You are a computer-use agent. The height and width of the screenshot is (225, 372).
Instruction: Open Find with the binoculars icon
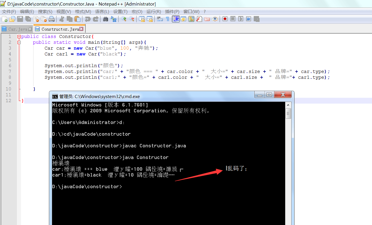coord(105,19)
